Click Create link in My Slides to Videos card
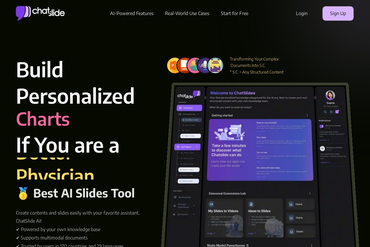This screenshot has width=370, height=247. 211,233
